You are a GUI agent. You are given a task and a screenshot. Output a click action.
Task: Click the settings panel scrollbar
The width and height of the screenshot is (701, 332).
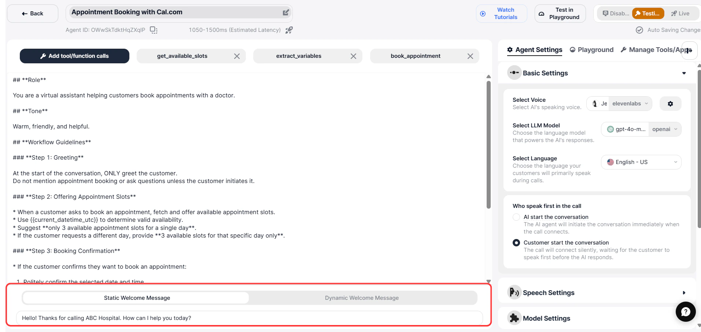pos(699,149)
